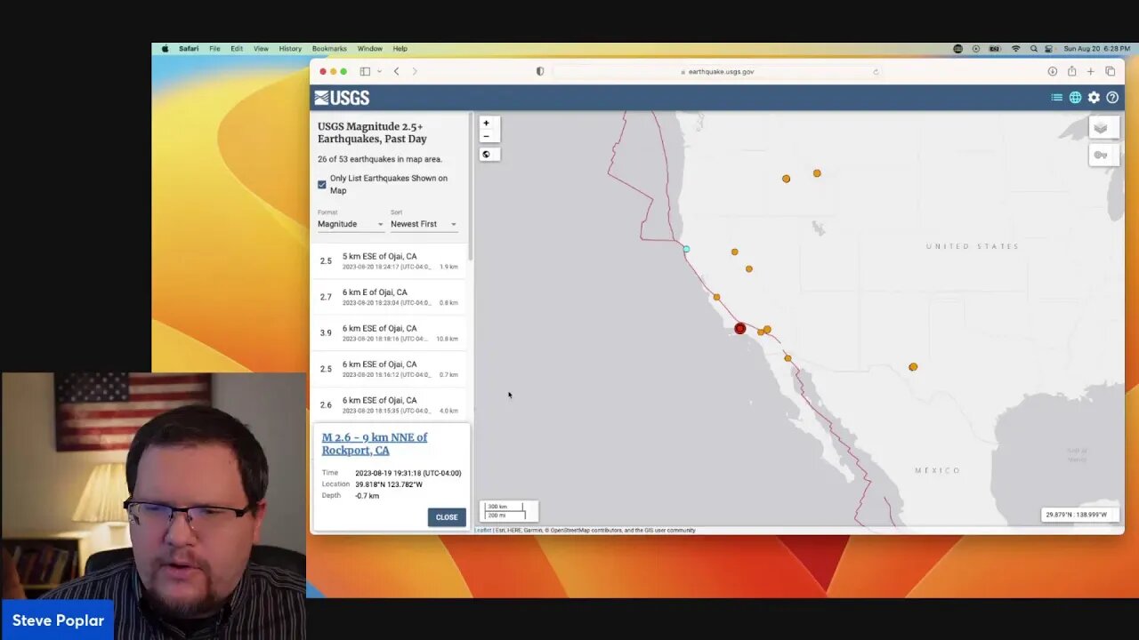
Task: Reload the page in address bar
Action: (x=876, y=71)
